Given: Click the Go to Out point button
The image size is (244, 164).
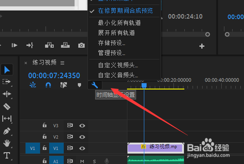Looking at the screenshot, I should 30,45.
